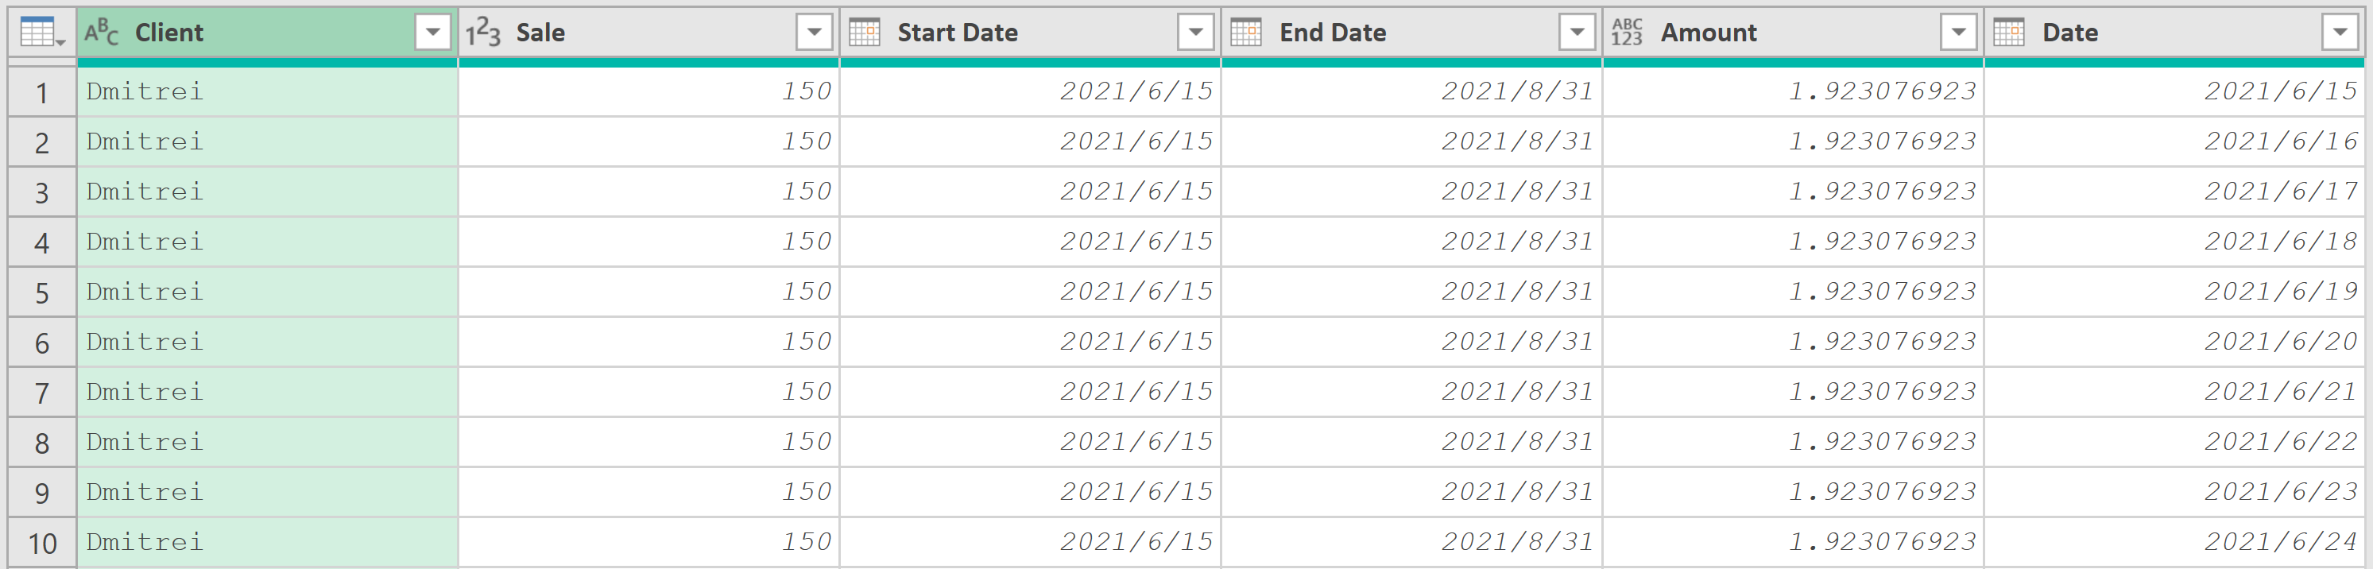Expand the Date column filter arrow
The width and height of the screenshot is (2373, 569).
2339,33
